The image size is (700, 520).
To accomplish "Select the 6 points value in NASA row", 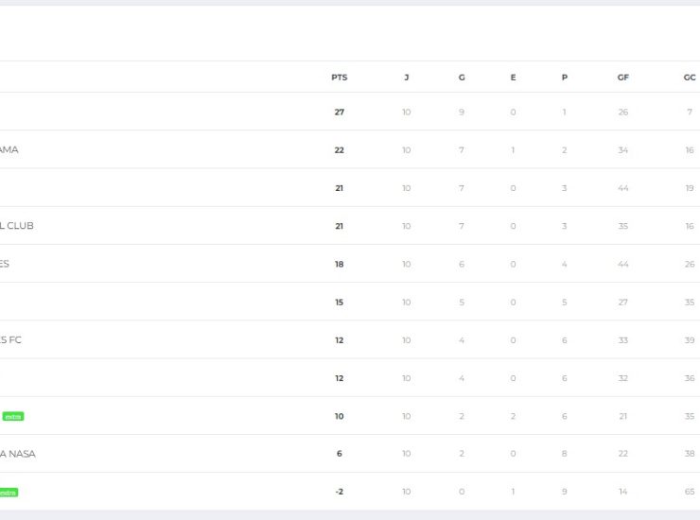I will pos(340,454).
